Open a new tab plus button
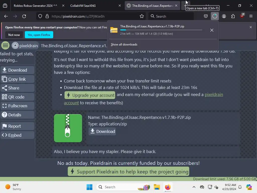This screenshot has width=257, height=193. (185, 6)
